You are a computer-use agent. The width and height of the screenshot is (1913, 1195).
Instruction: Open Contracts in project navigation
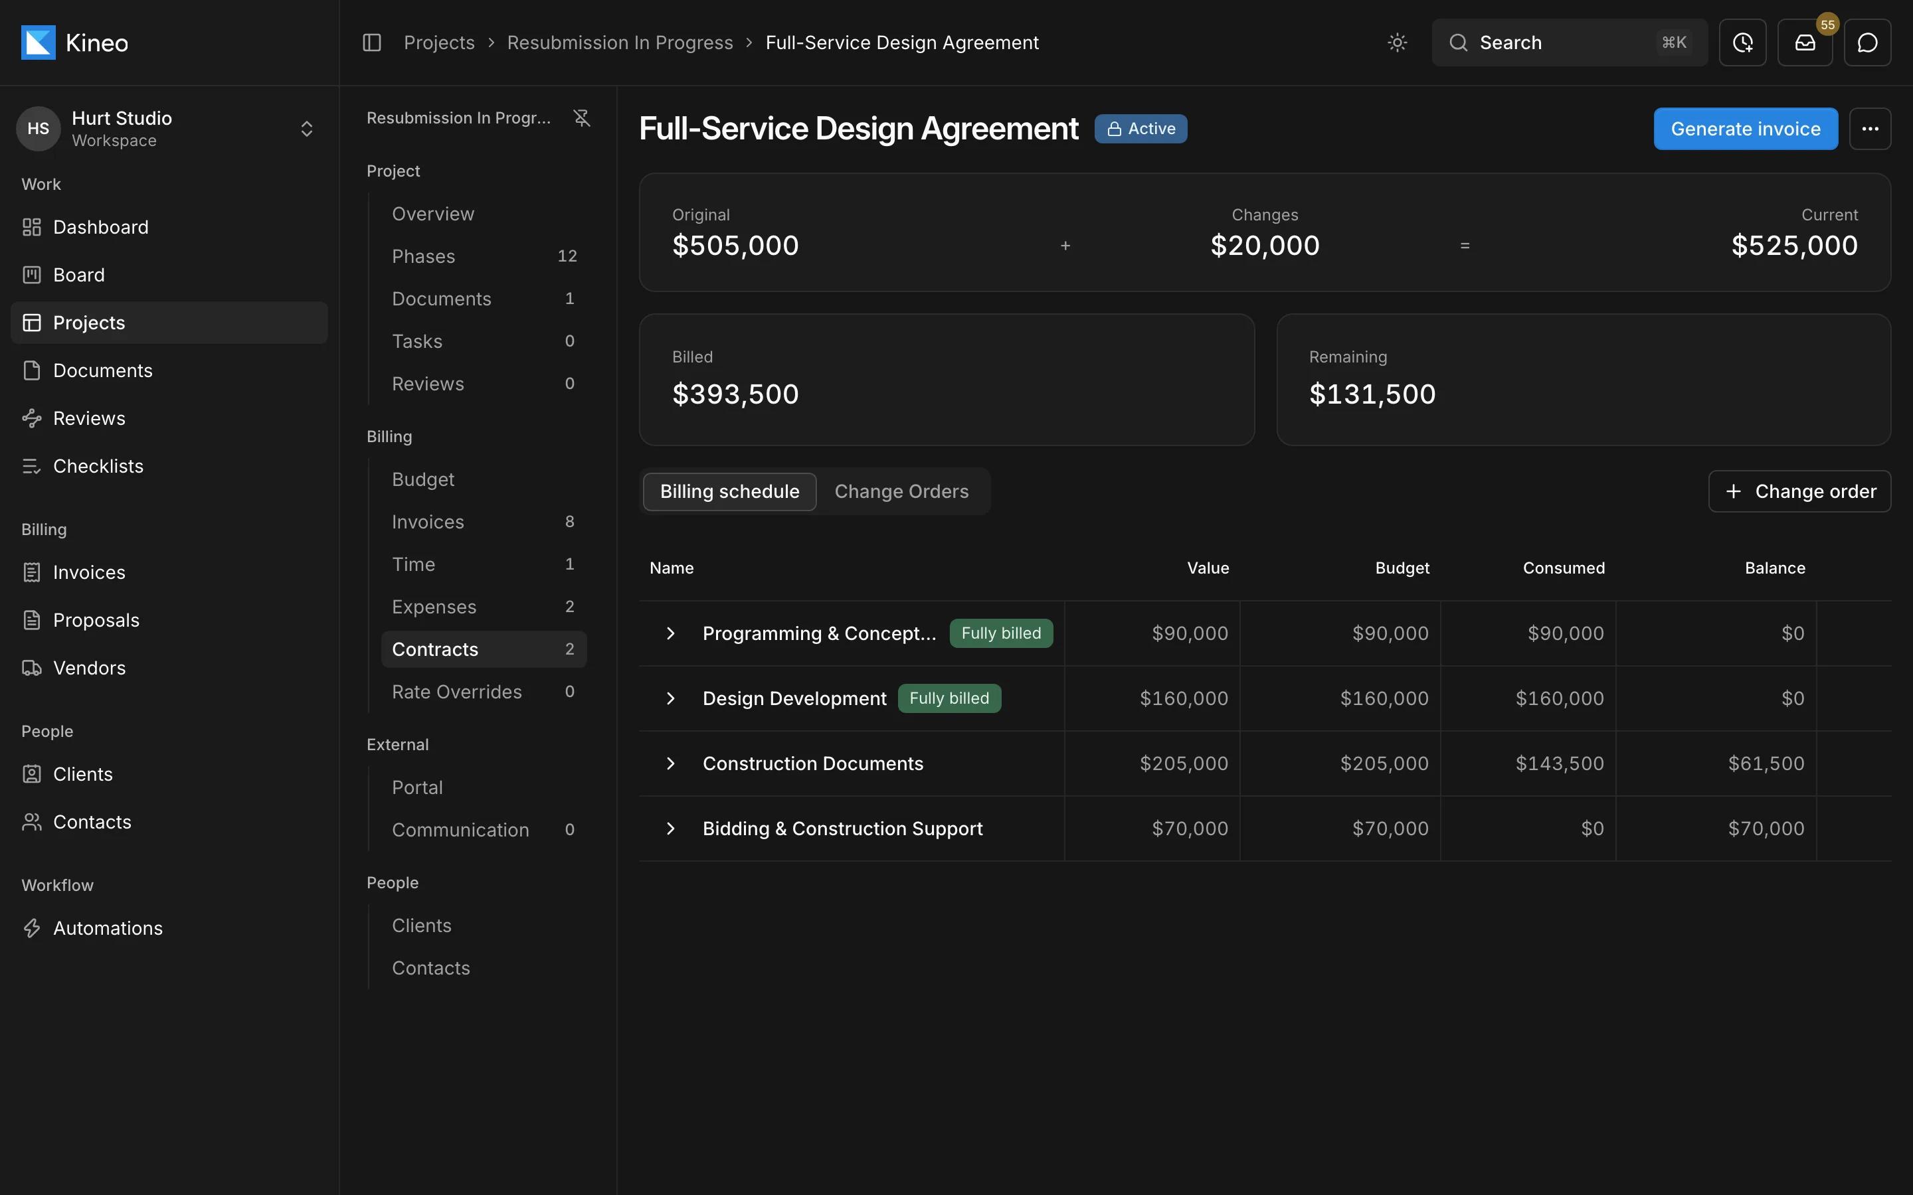484,650
